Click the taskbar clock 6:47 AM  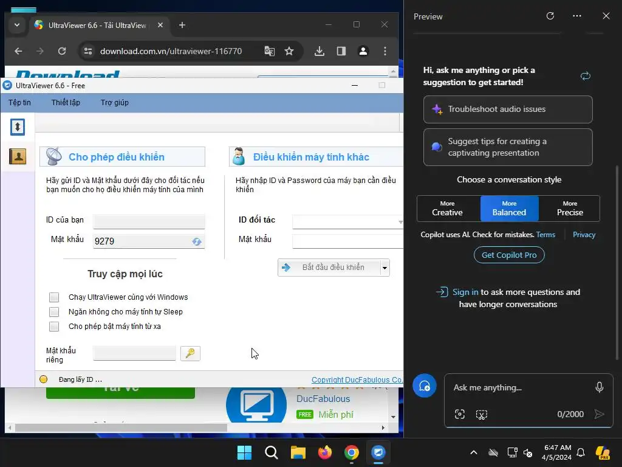tap(558, 452)
